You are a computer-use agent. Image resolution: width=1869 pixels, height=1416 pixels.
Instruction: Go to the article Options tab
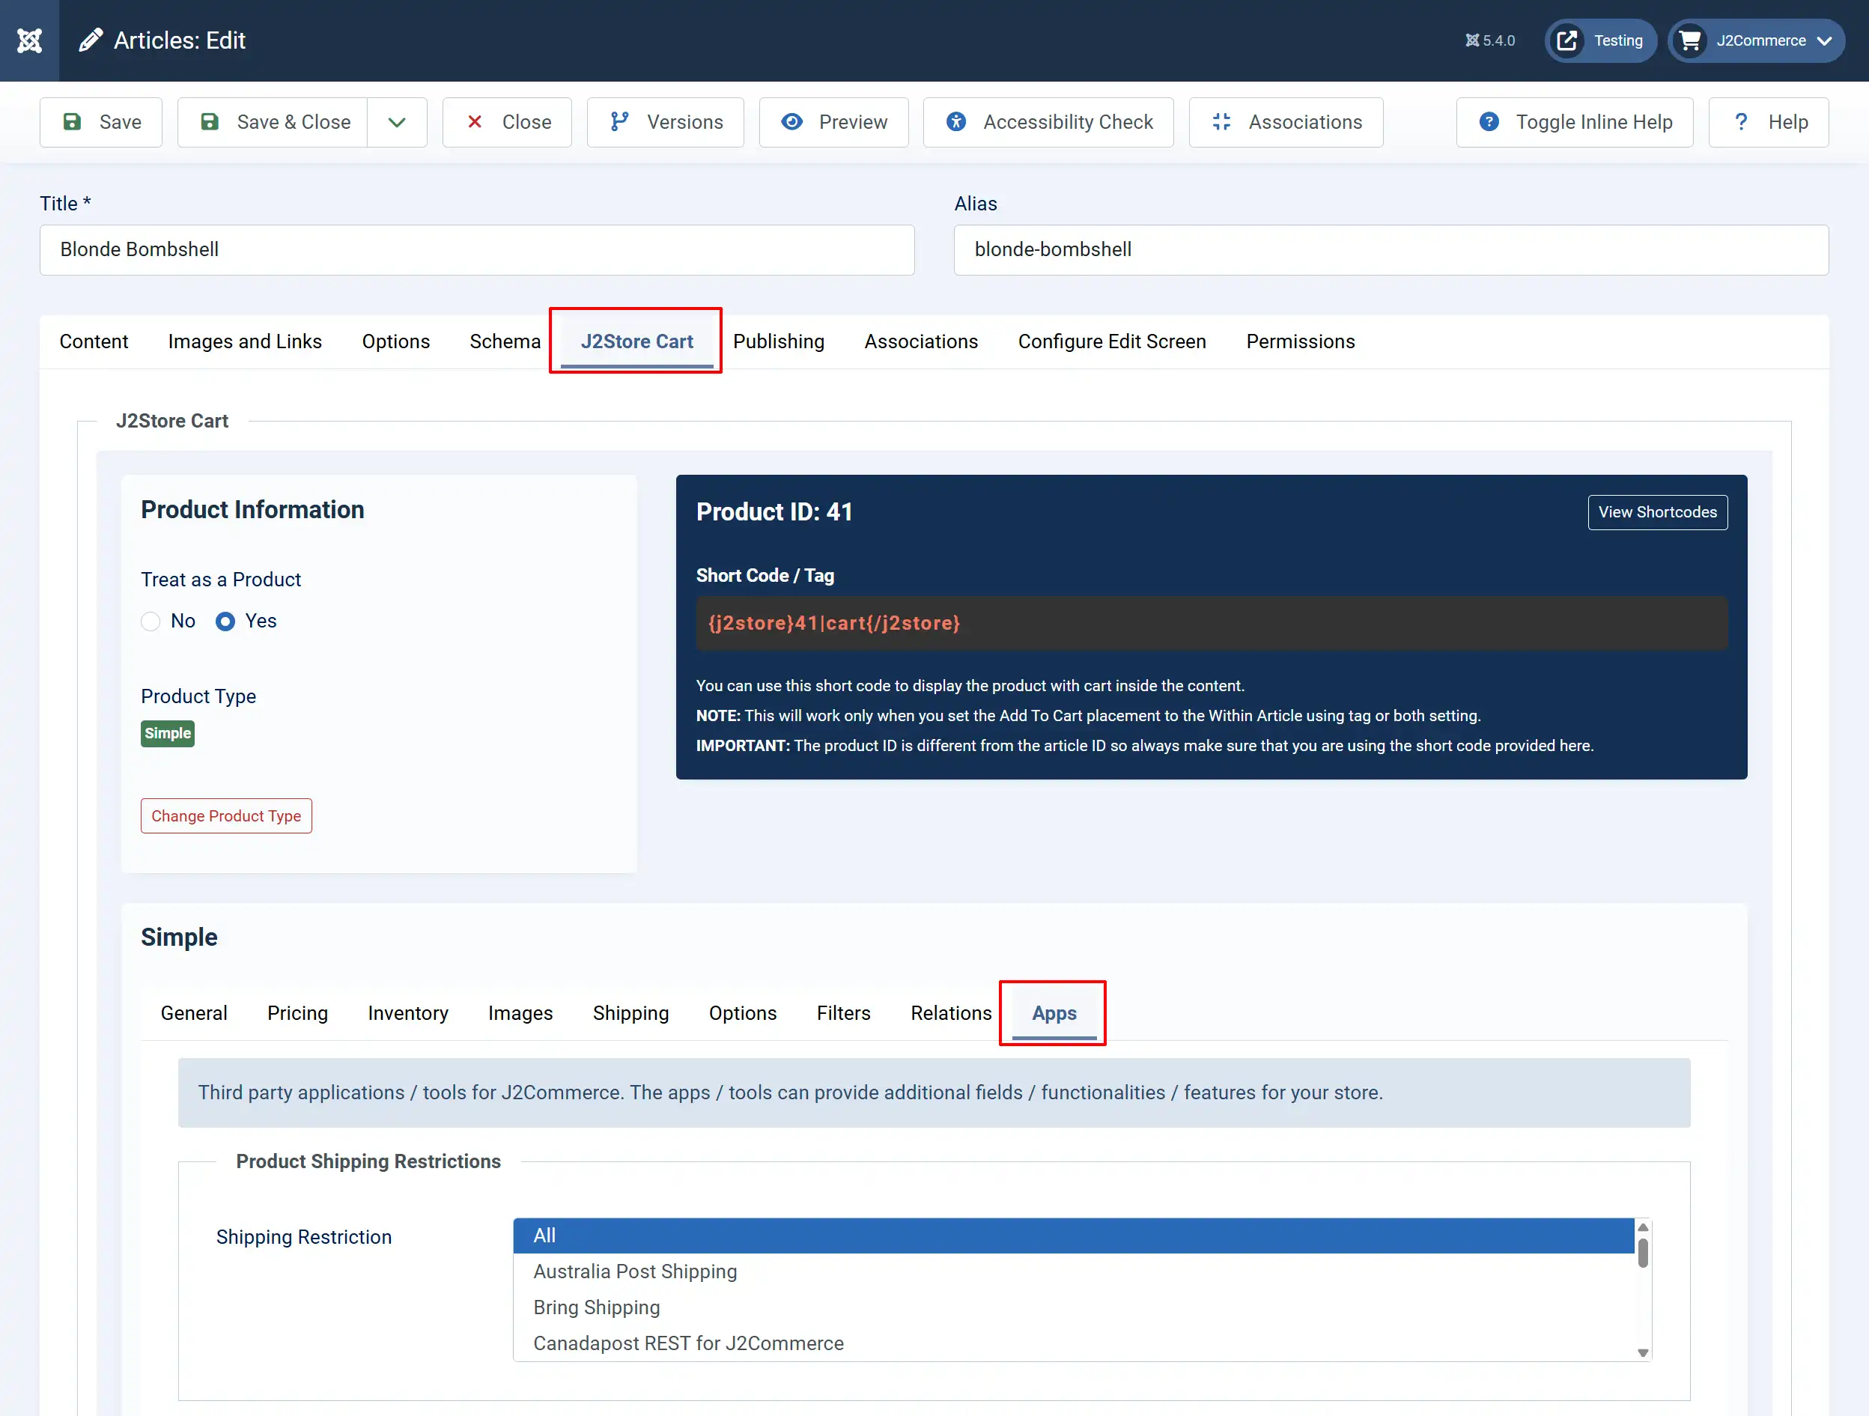(x=395, y=341)
